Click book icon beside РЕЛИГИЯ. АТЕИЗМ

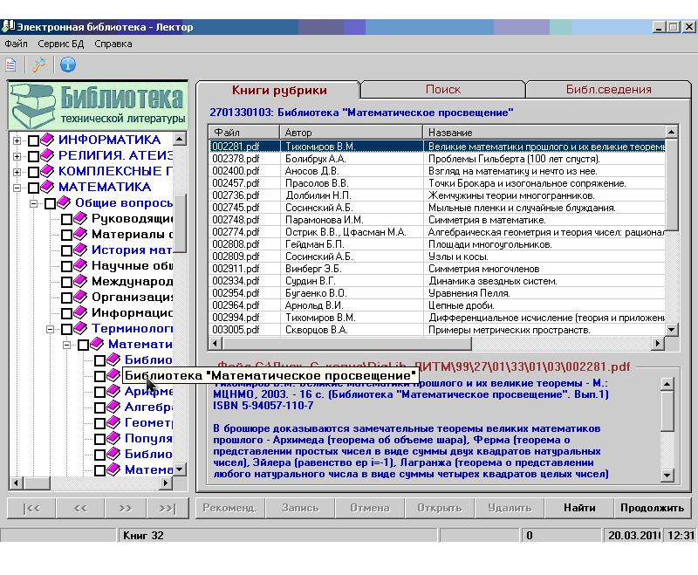47,156
